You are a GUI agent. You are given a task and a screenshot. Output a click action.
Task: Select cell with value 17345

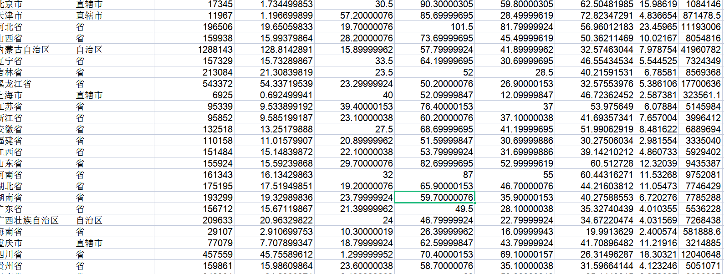(x=194, y=4)
